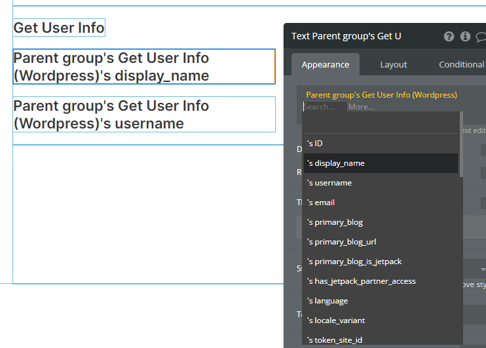Select 's display_name from the list
The height and width of the screenshot is (348, 486).
(335, 163)
